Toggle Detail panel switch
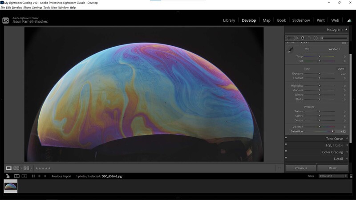The image size is (356, 200). click(286, 158)
